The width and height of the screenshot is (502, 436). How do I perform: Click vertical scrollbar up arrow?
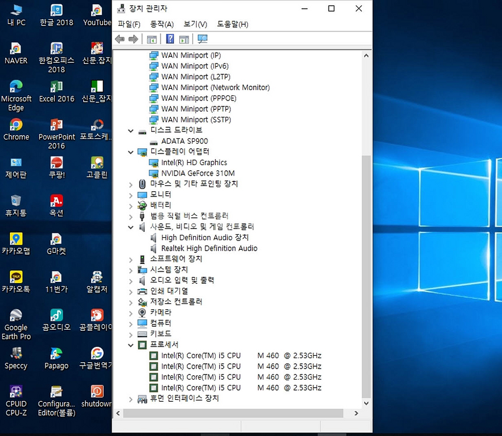(366, 56)
